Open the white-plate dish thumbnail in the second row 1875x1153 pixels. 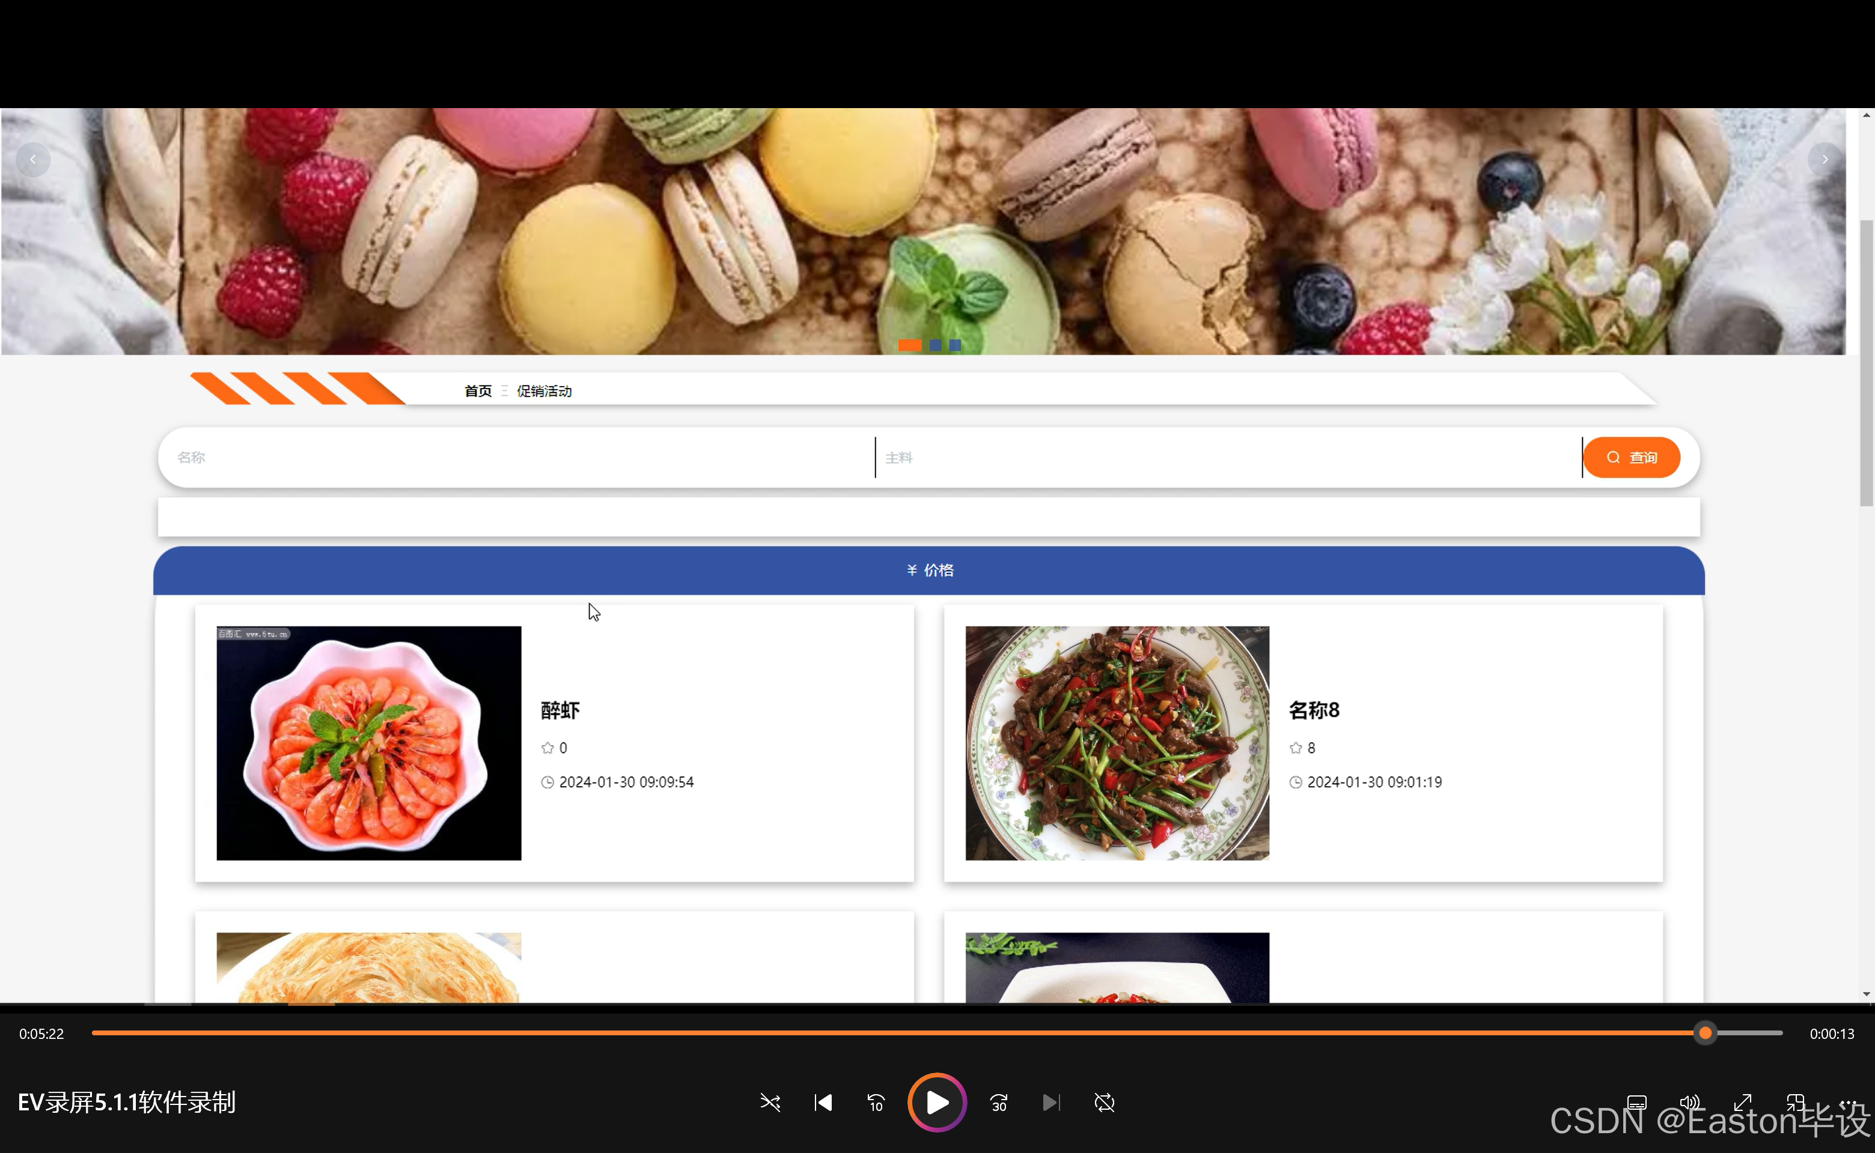coord(1117,967)
